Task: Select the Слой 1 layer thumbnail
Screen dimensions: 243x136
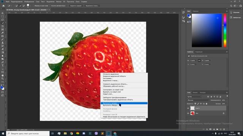Action: click(x=193, y=108)
